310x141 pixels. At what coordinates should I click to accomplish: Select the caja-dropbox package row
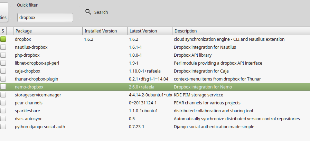[x=155, y=71]
